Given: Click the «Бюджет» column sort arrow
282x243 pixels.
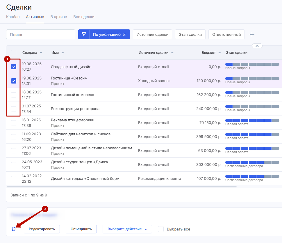Looking at the screenshot, I should [219, 53].
